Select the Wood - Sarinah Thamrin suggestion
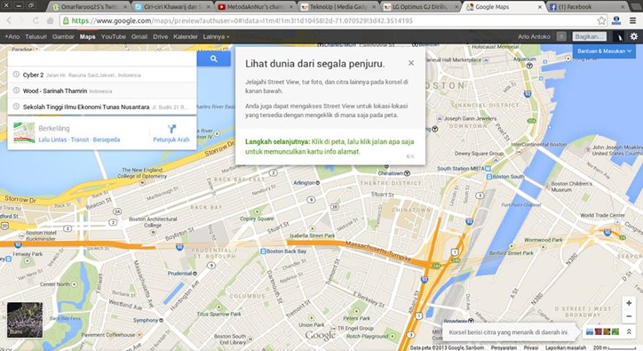Screen dimensions: 643x351 click(x=102, y=91)
